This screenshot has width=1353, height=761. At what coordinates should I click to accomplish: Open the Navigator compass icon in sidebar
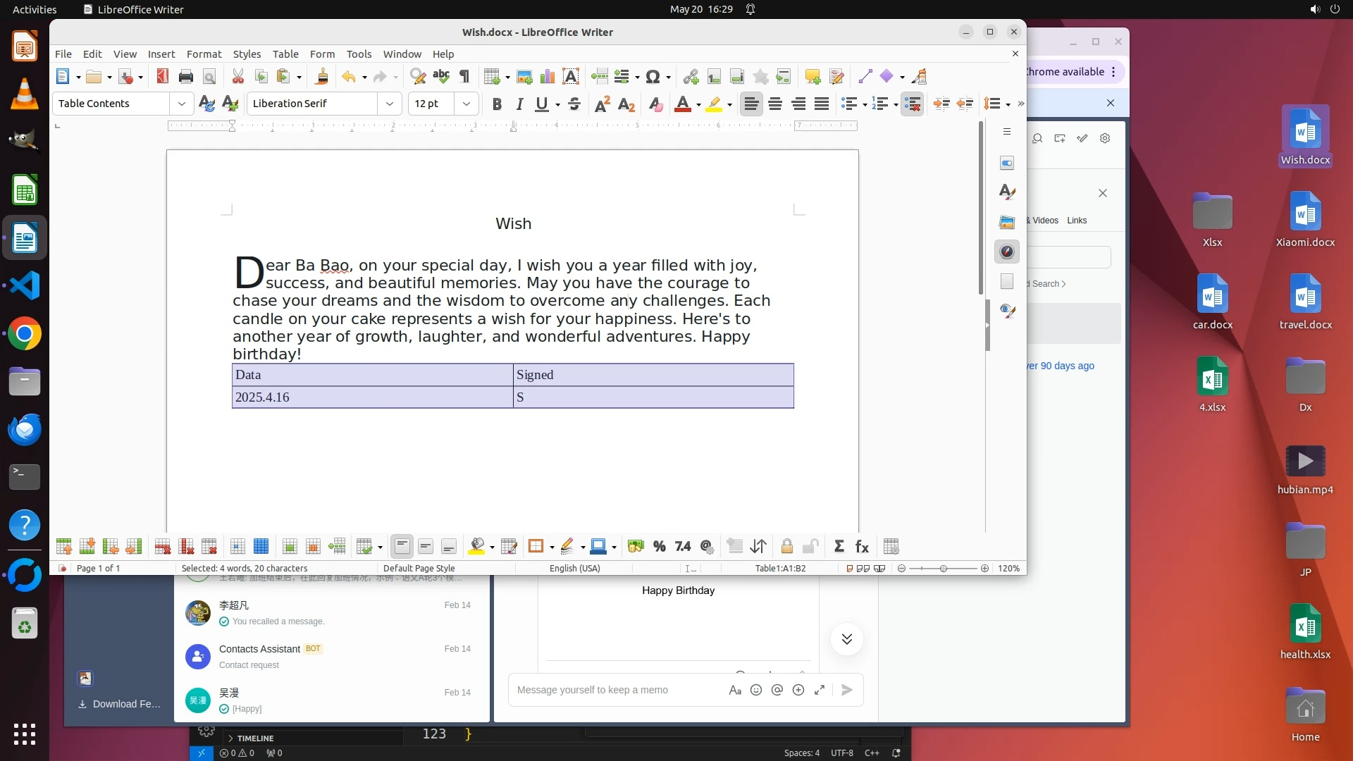pos(1007,252)
